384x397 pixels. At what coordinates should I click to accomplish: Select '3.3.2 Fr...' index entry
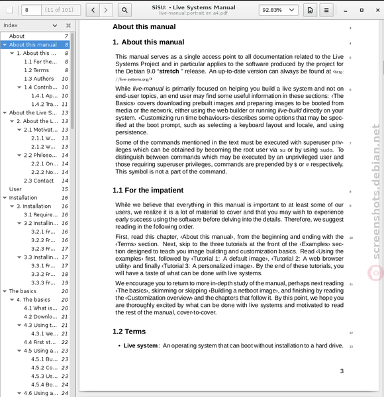pos(36,274)
